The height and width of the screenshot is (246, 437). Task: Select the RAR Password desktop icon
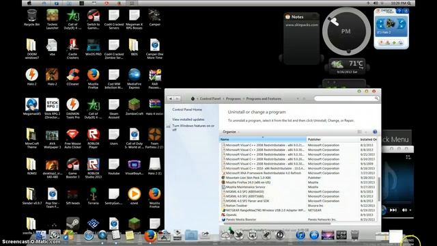(155, 79)
